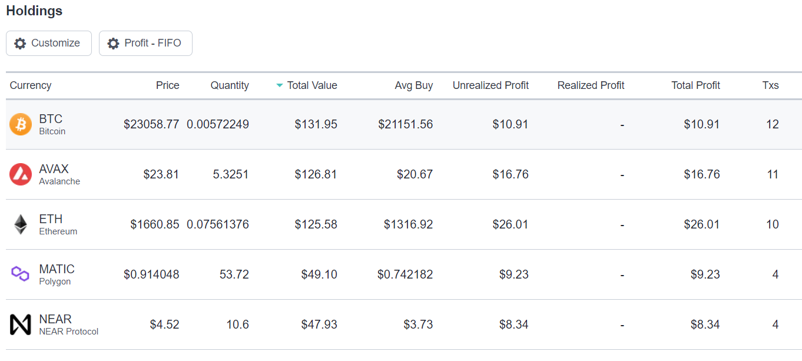Click the Polygon purple logo icon
The height and width of the screenshot is (361, 802).
click(x=21, y=274)
